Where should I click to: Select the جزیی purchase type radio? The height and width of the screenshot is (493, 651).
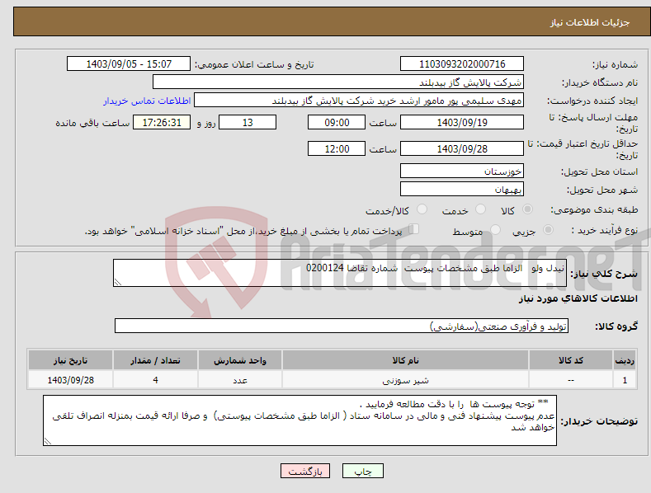click(x=548, y=229)
